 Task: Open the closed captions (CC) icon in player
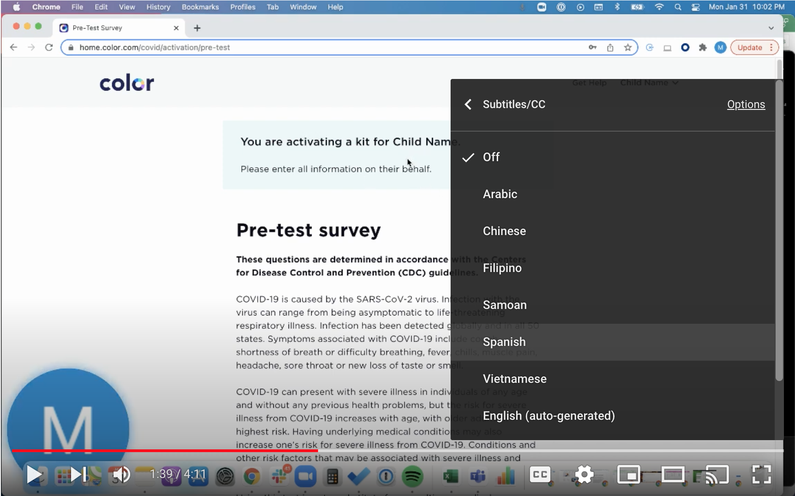pyautogui.click(x=540, y=474)
